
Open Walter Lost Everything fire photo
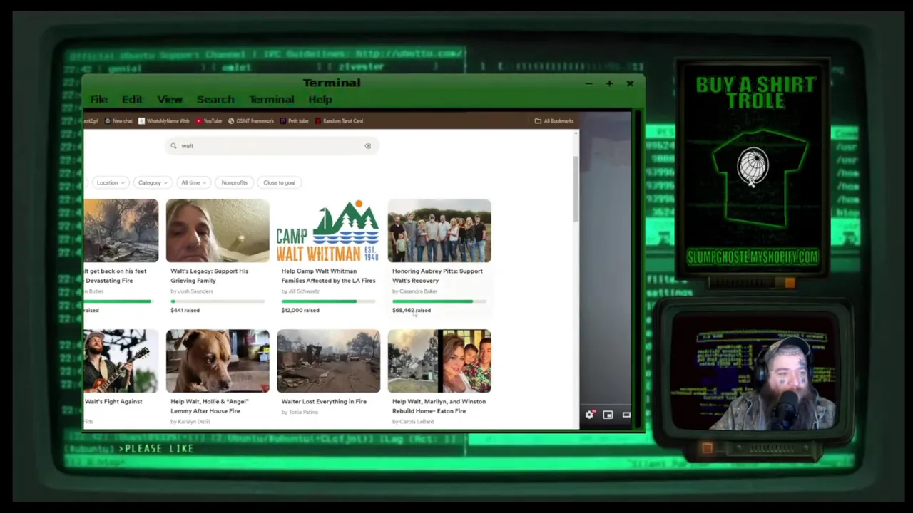[x=328, y=361]
